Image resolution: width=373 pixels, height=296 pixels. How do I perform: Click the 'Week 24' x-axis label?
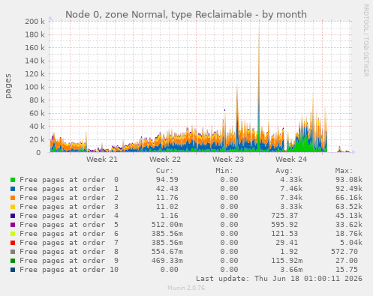click(291, 160)
